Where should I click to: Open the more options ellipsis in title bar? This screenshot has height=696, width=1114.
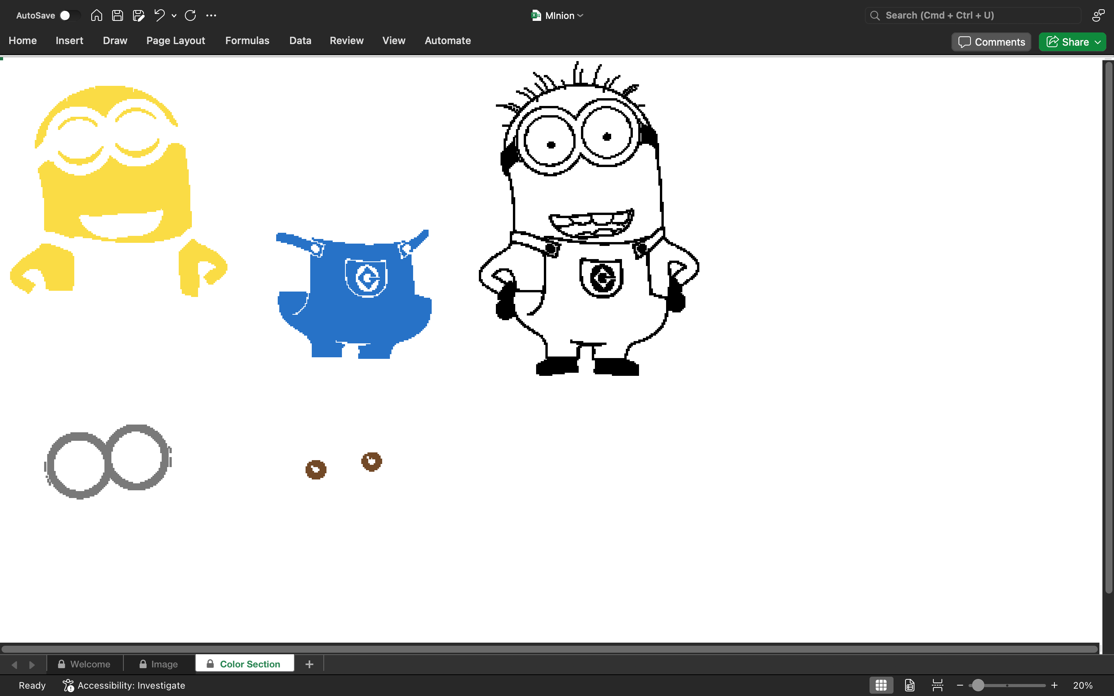[x=211, y=15]
